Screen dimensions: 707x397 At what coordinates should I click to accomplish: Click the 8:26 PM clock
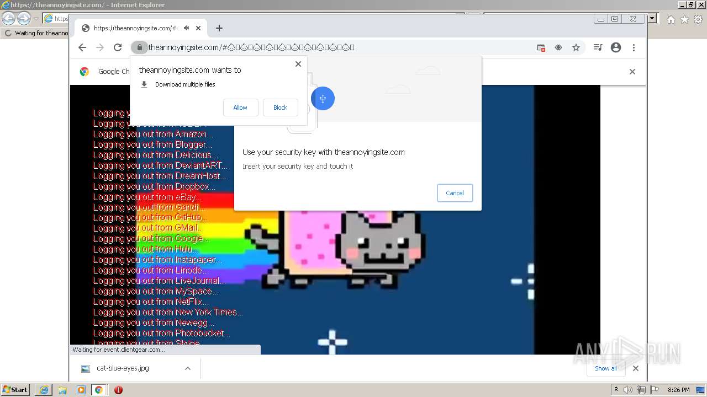point(678,390)
